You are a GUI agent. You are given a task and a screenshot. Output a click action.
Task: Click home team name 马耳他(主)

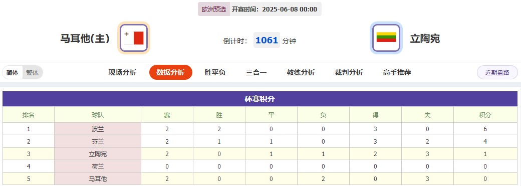[85, 38]
